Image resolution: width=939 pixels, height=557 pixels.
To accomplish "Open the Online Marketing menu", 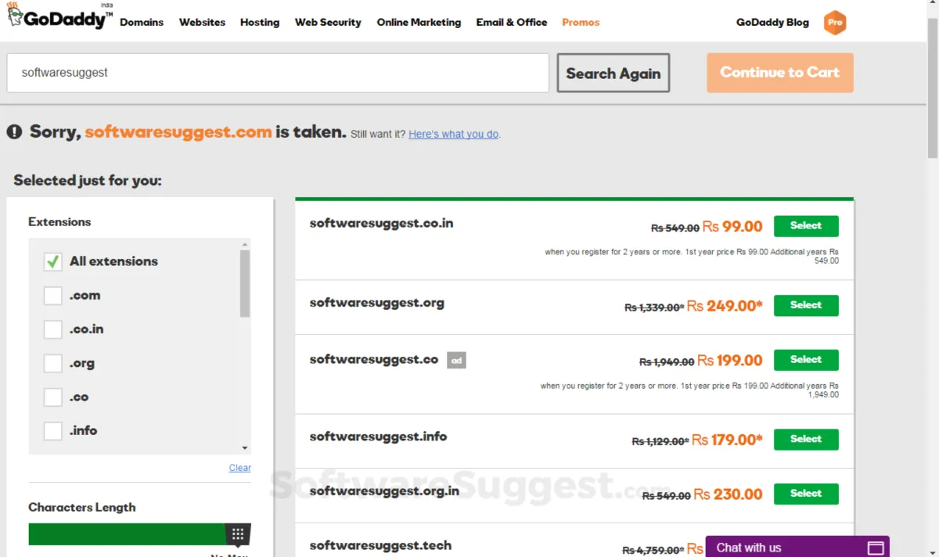I will point(419,22).
